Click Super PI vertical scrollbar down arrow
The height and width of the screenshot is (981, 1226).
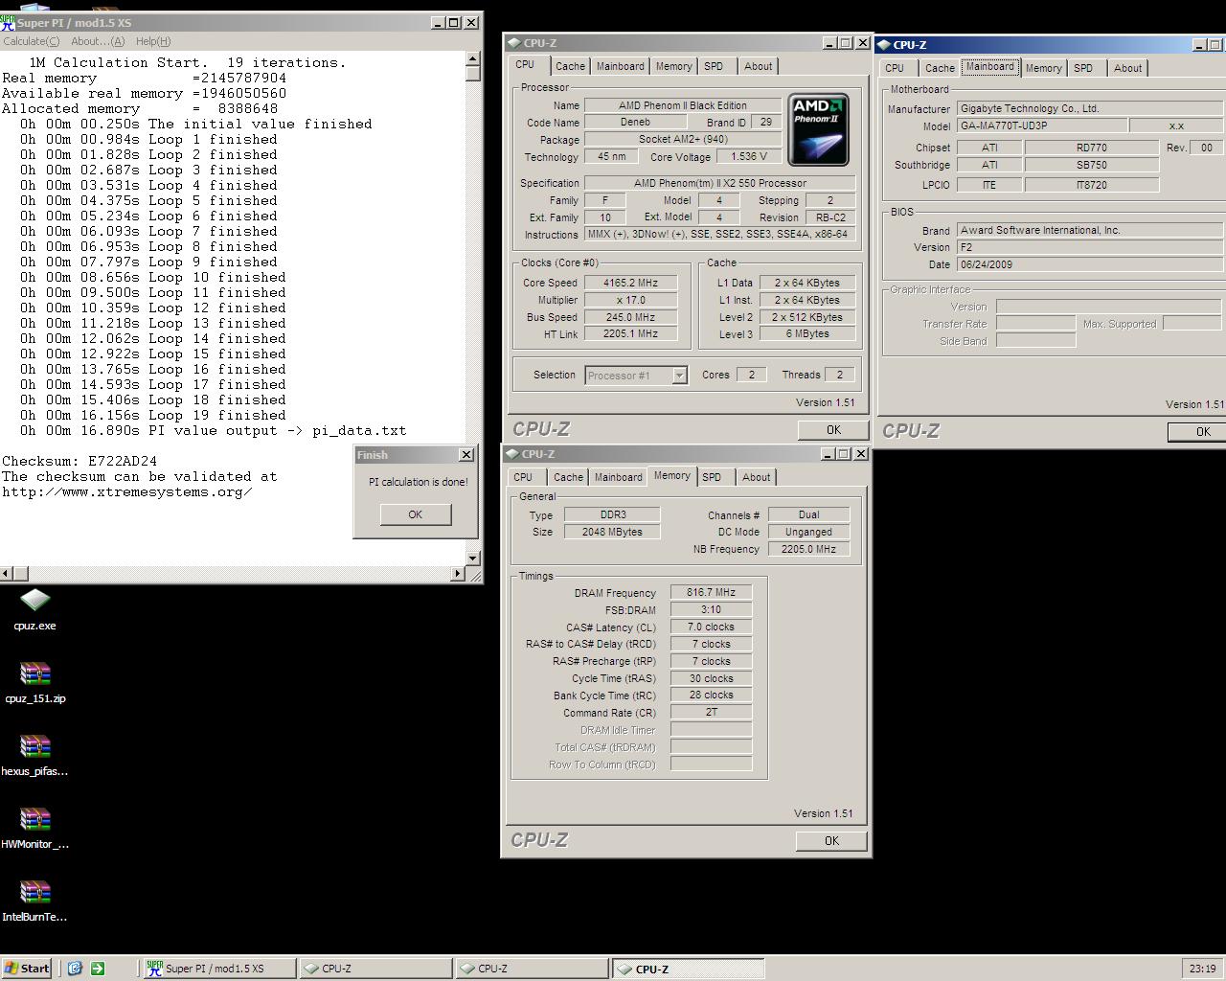tap(472, 558)
